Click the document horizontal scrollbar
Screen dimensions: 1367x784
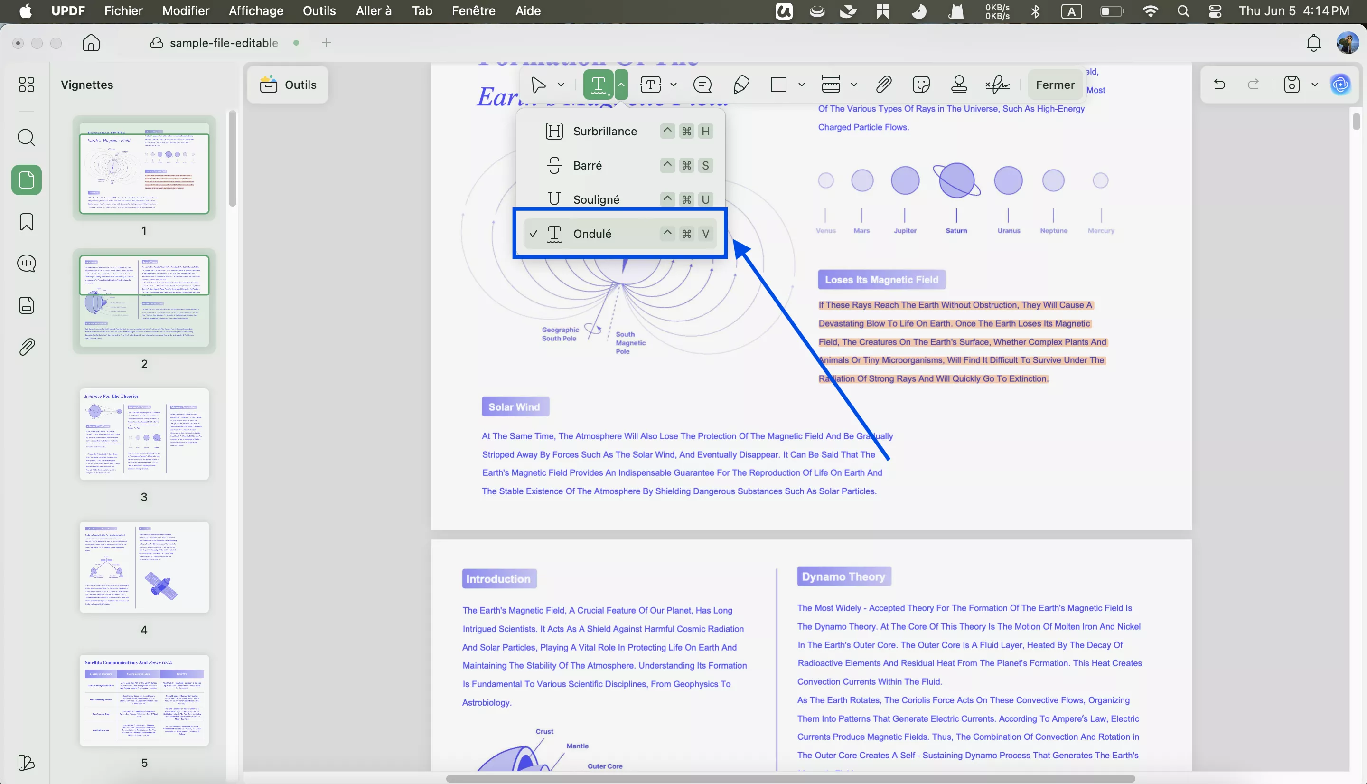tap(791, 779)
